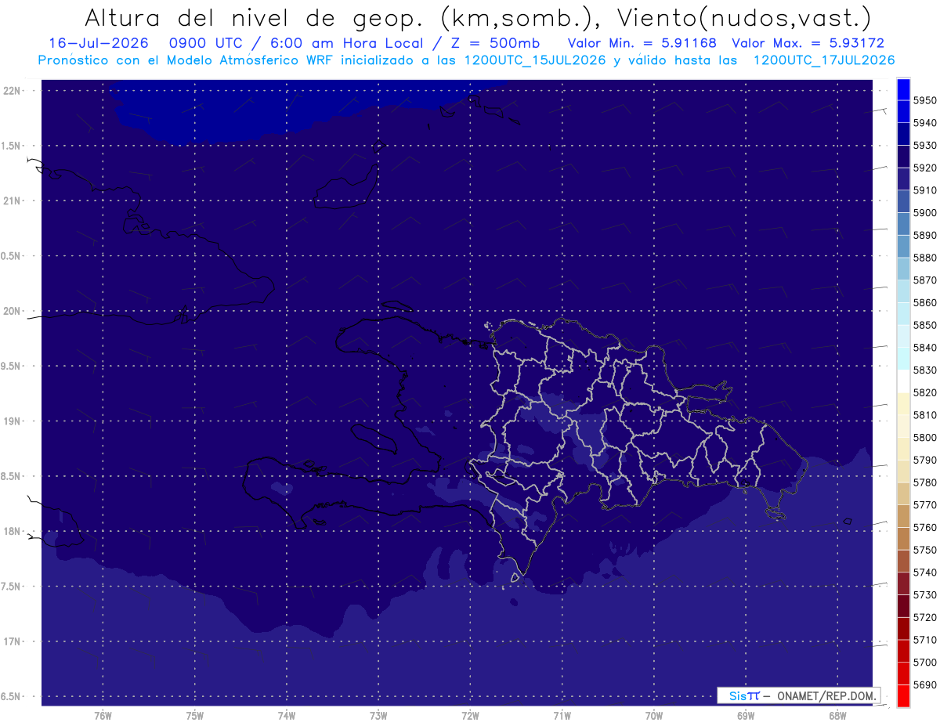The height and width of the screenshot is (726, 940).
Task: Click the legend color band between 5910 and 5920
Action: pos(903,179)
